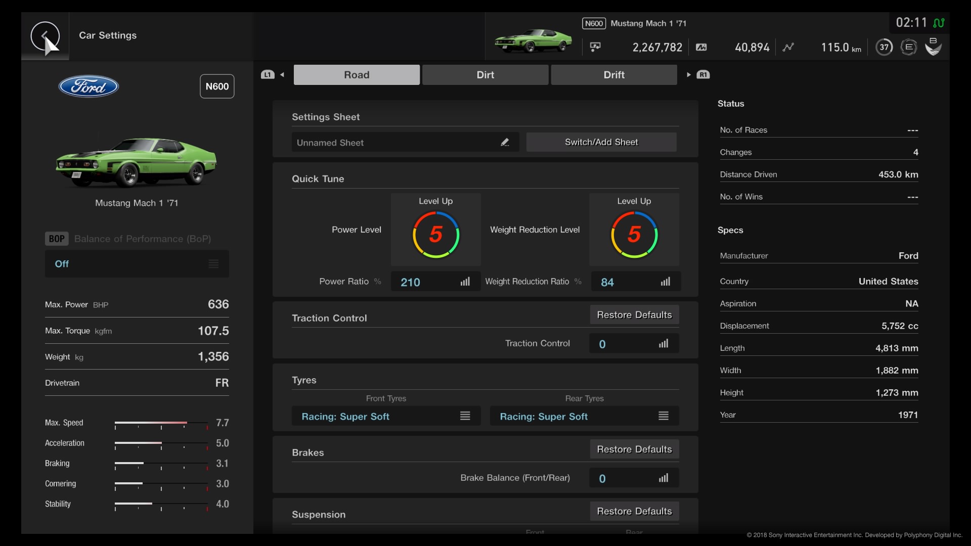Select the tuning sheet edit pencil icon
Viewport: 971px width, 546px height.
pos(505,142)
